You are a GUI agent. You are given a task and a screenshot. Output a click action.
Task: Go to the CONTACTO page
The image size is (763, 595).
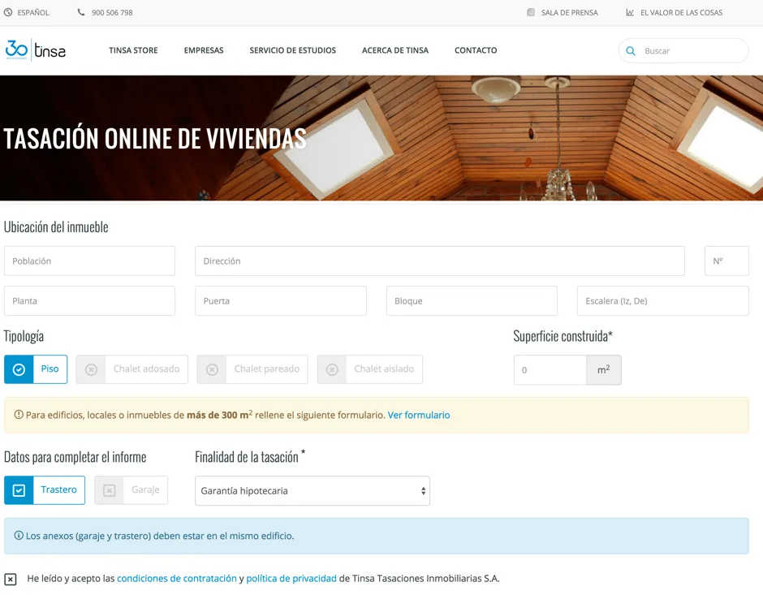click(476, 50)
